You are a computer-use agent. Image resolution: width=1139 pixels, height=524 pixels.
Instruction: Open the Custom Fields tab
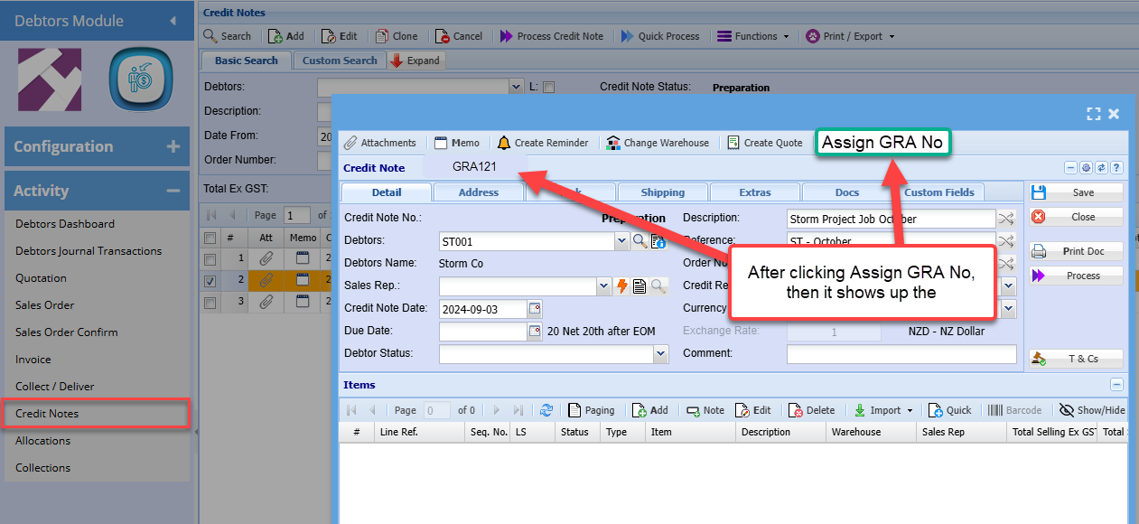939,192
